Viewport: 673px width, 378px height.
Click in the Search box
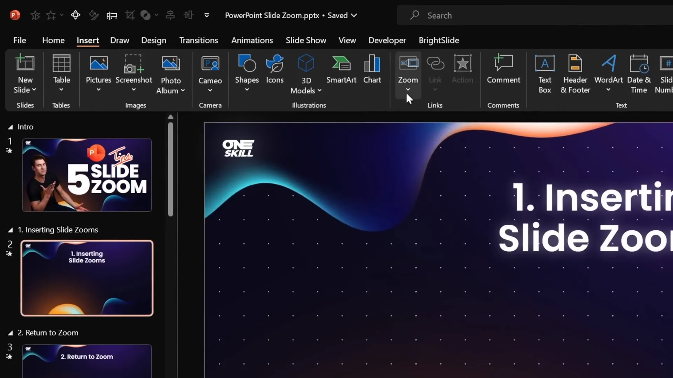pyautogui.click(x=535, y=15)
